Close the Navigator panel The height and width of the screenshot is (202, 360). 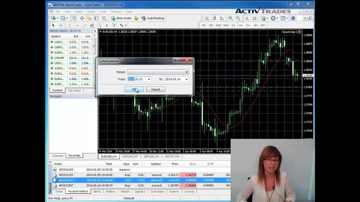pyautogui.click(x=95, y=96)
